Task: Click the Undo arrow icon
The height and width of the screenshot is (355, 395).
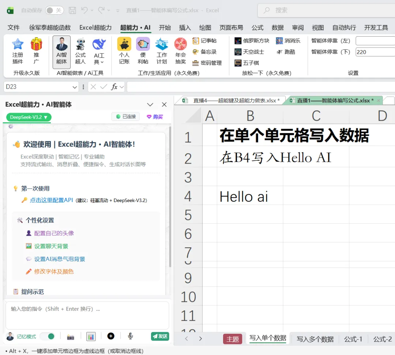Action: (x=84, y=10)
